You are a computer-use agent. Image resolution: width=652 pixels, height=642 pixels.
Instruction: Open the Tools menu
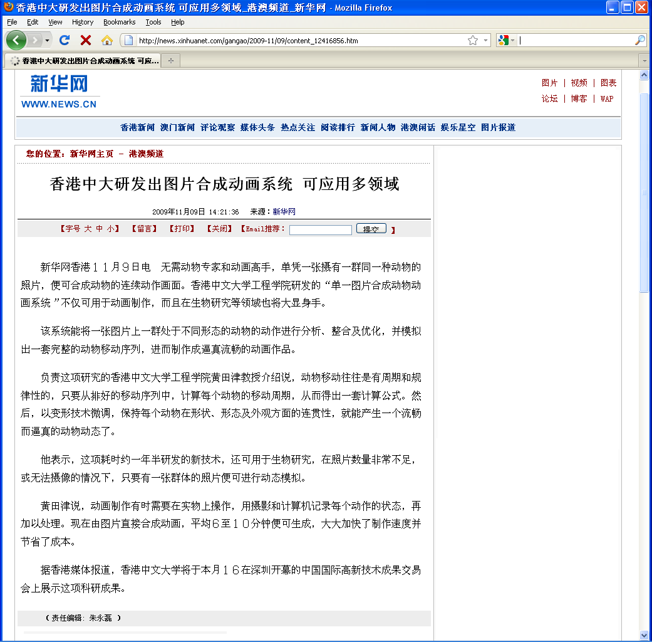(153, 22)
